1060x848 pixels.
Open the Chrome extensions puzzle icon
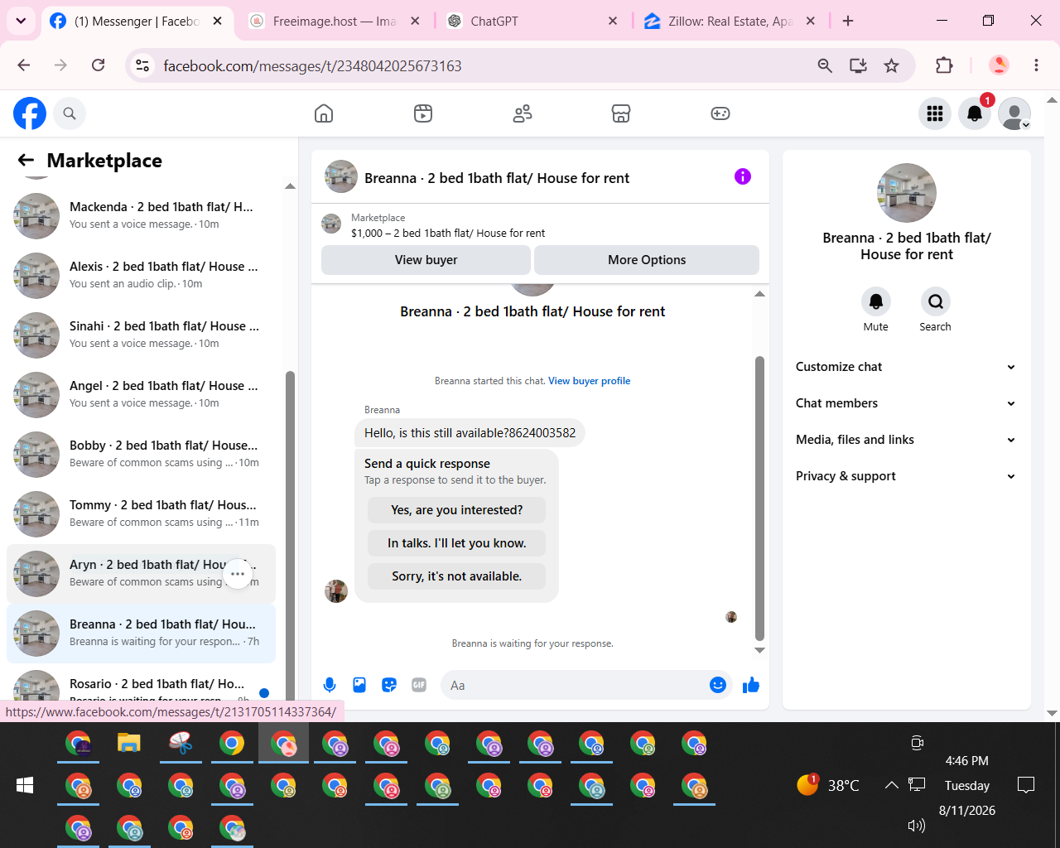[x=944, y=65]
